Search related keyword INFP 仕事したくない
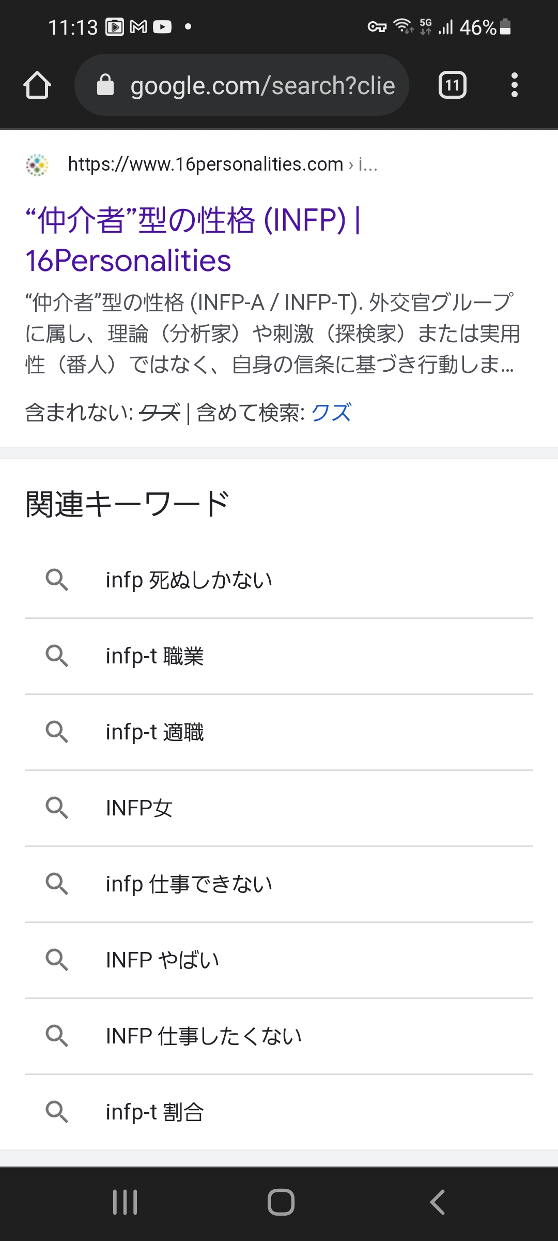Viewport: 558px width, 1241px height. (204, 1036)
